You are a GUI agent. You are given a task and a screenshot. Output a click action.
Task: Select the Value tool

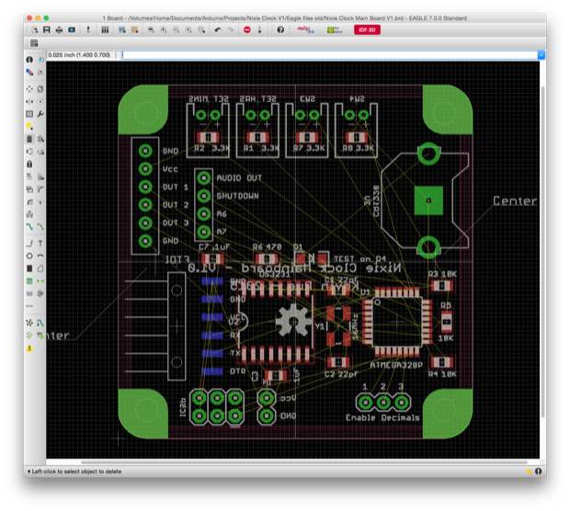[x=40, y=176]
